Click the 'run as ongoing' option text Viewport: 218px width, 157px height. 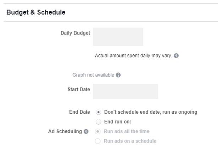tap(180, 112)
